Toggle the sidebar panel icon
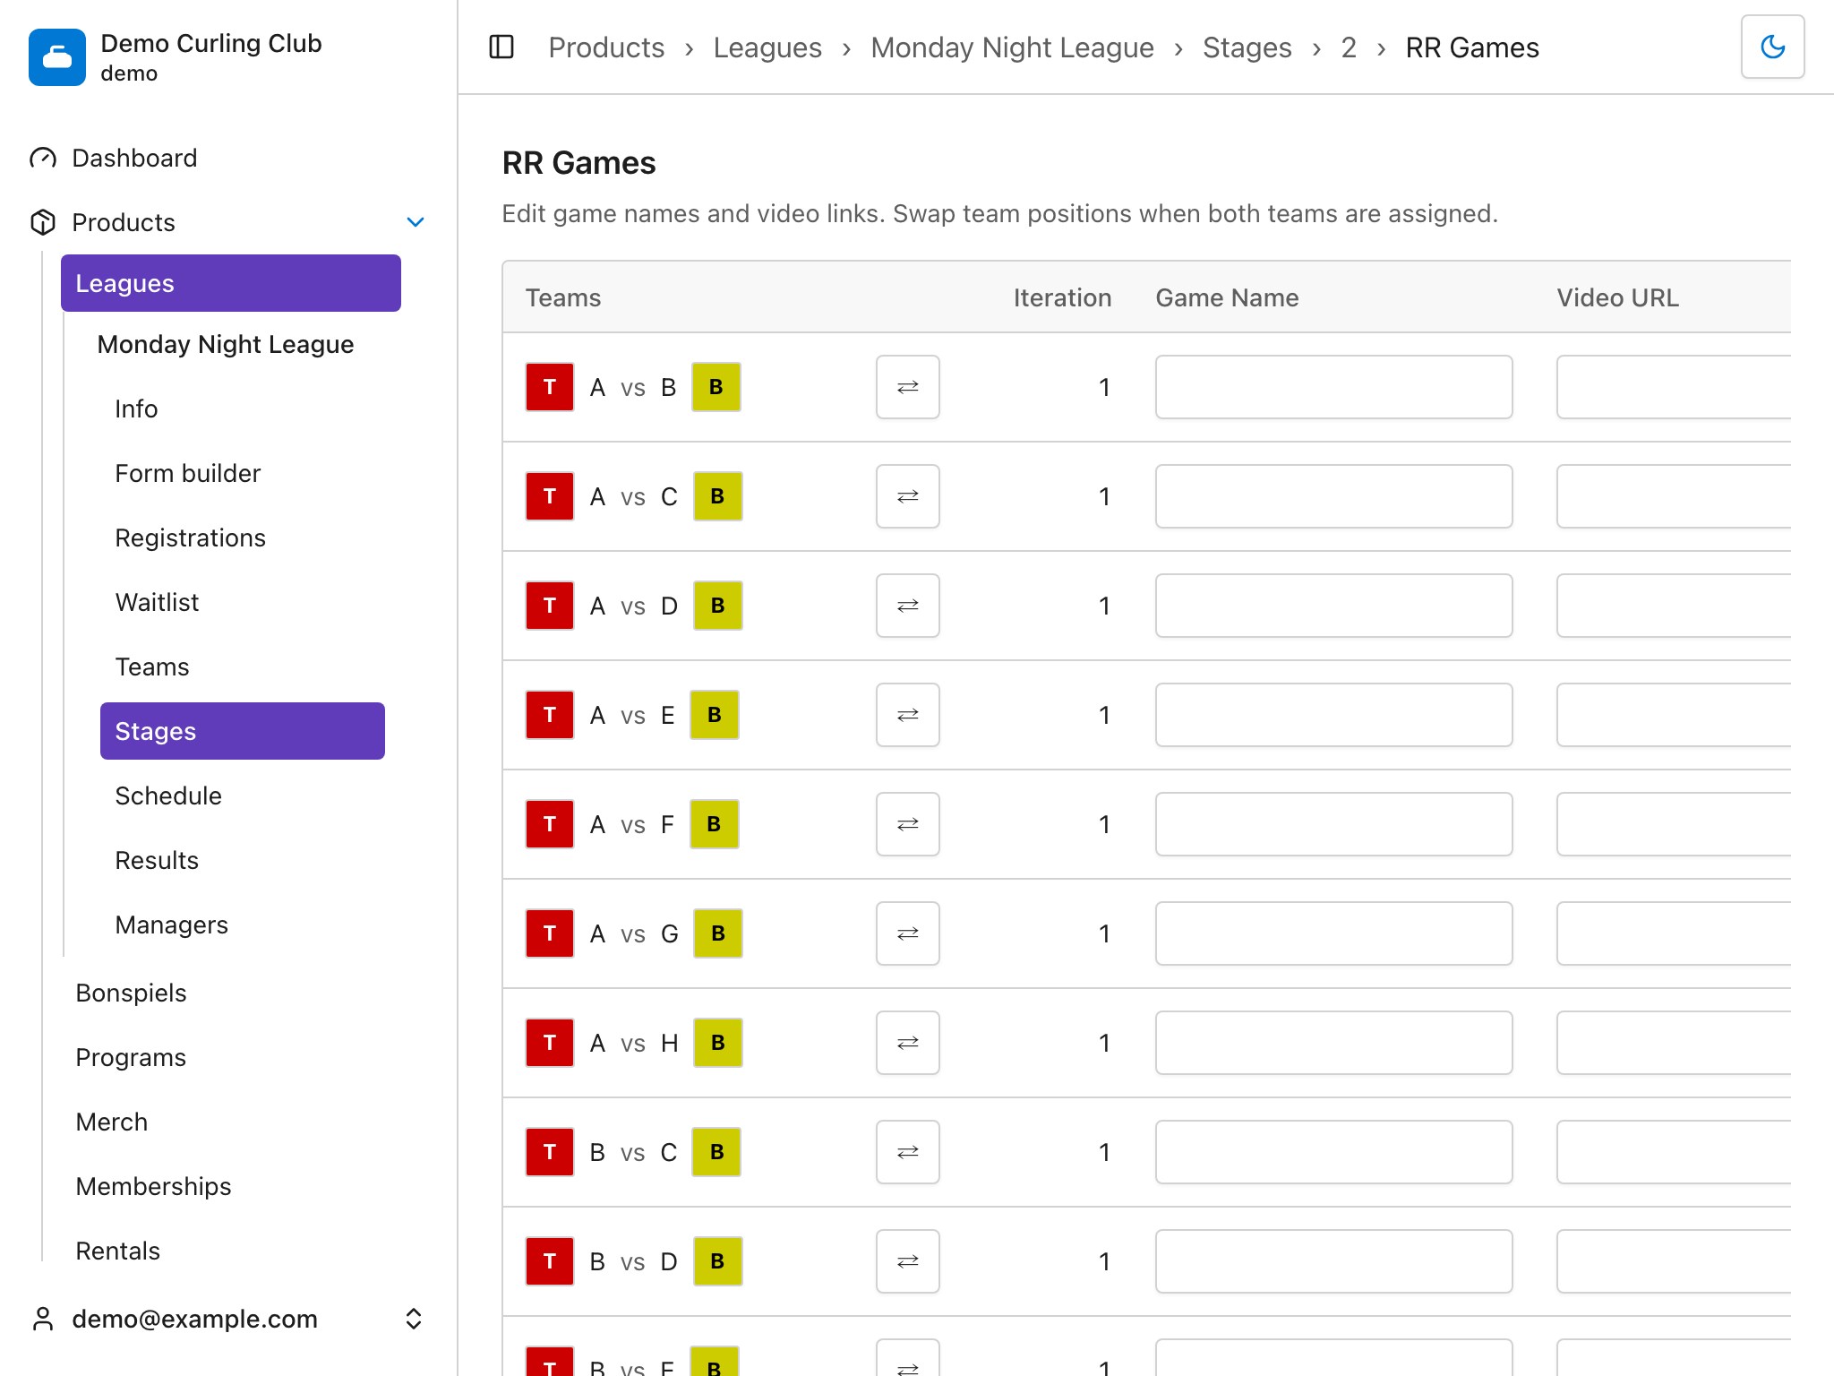This screenshot has width=1834, height=1376. pos(501,47)
